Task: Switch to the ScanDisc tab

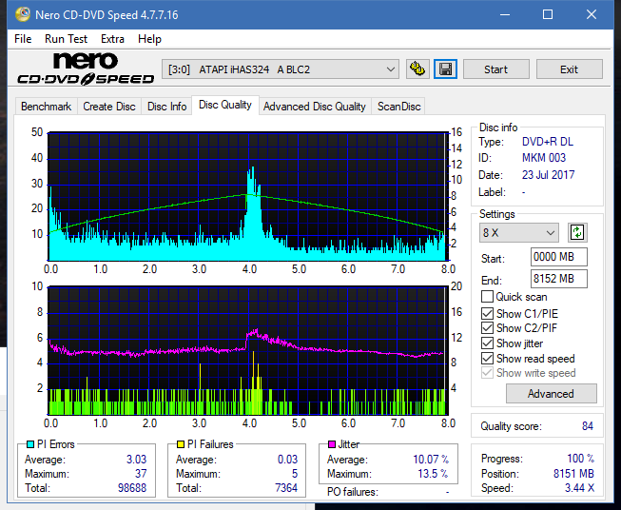Action: coord(398,107)
